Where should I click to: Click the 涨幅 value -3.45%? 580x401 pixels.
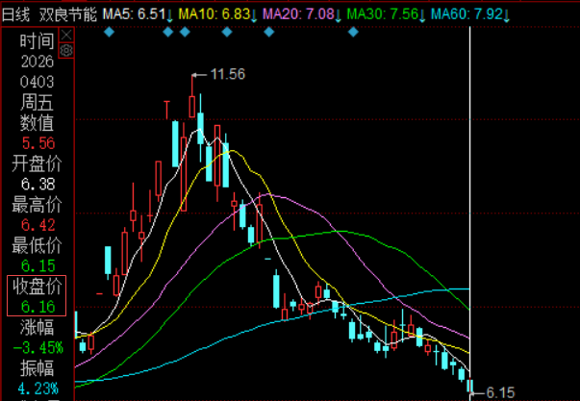[x=37, y=346]
